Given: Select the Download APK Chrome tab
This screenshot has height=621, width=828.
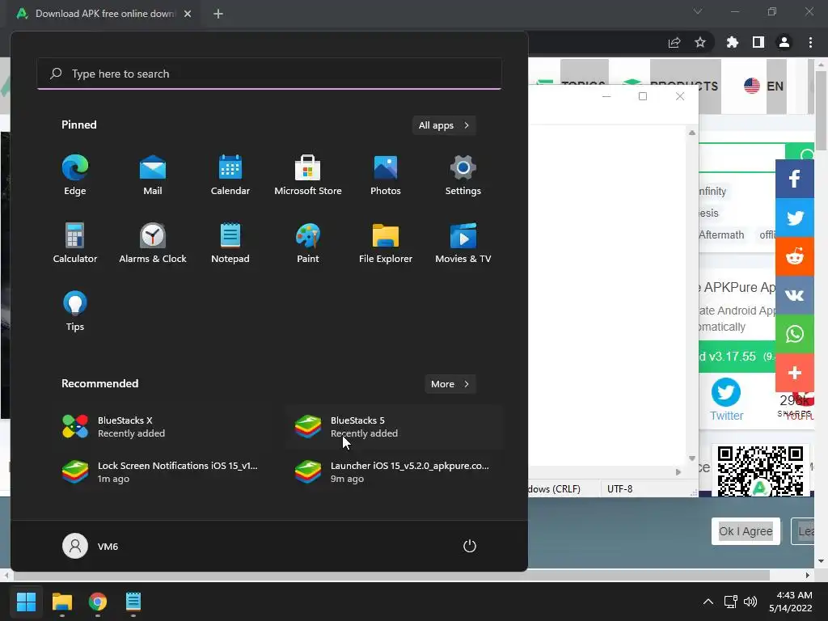Looking at the screenshot, I should 105,14.
